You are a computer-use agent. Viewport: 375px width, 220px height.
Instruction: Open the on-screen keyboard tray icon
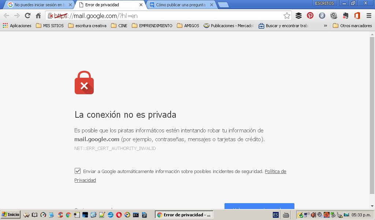(286, 215)
